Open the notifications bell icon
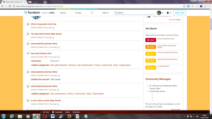Screen dimensions: 212x119 [168, 13]
